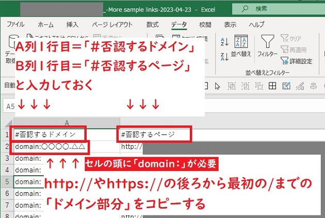Screen dimensions: 325x218
Task: Open 詳細設定 advanced filter
Action: click(x=297, y=61)
